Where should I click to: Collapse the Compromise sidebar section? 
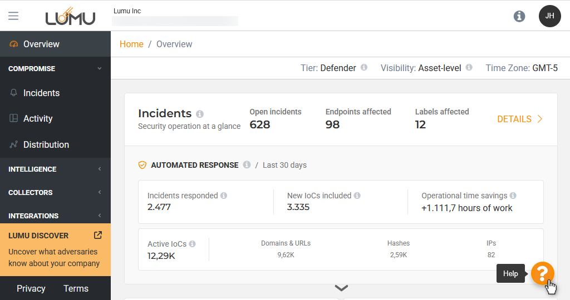(100, 69)
